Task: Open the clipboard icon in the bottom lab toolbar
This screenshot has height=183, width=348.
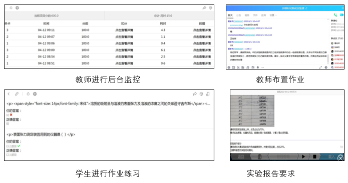Action: [x=259, y=156]
